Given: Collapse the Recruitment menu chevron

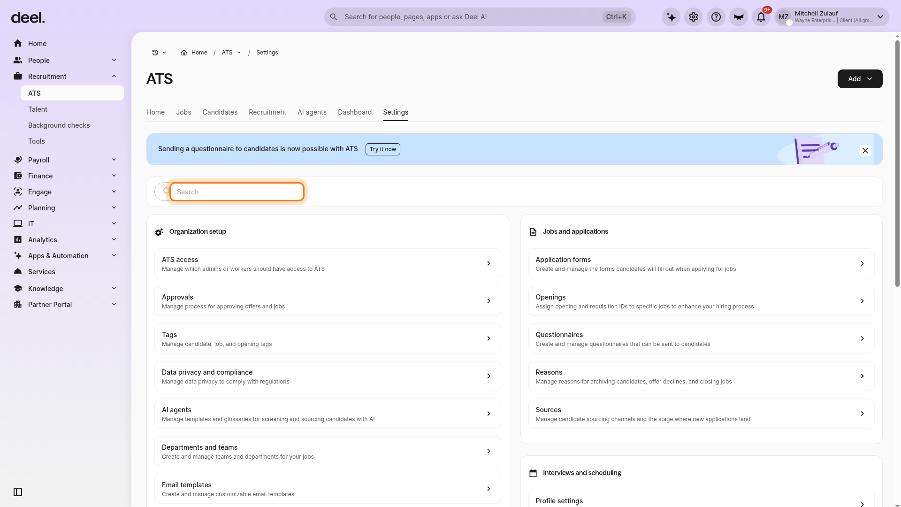Looking at the screenshot, I should (114, 77).
